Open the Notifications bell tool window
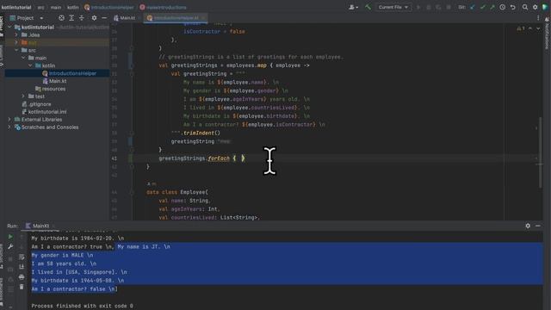 (547, 34)
